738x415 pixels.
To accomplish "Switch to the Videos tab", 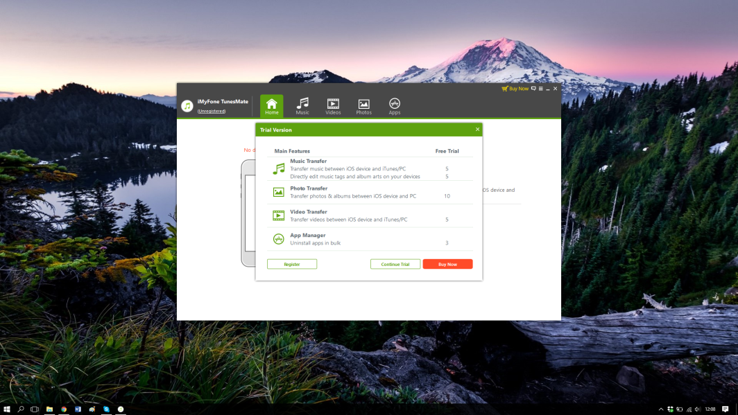I will (x=333, y=106).
